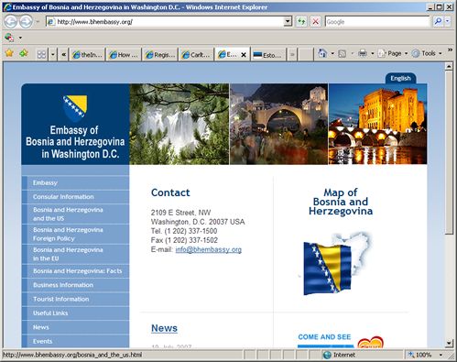Open Favorites Center star icon

coord(9,53)
